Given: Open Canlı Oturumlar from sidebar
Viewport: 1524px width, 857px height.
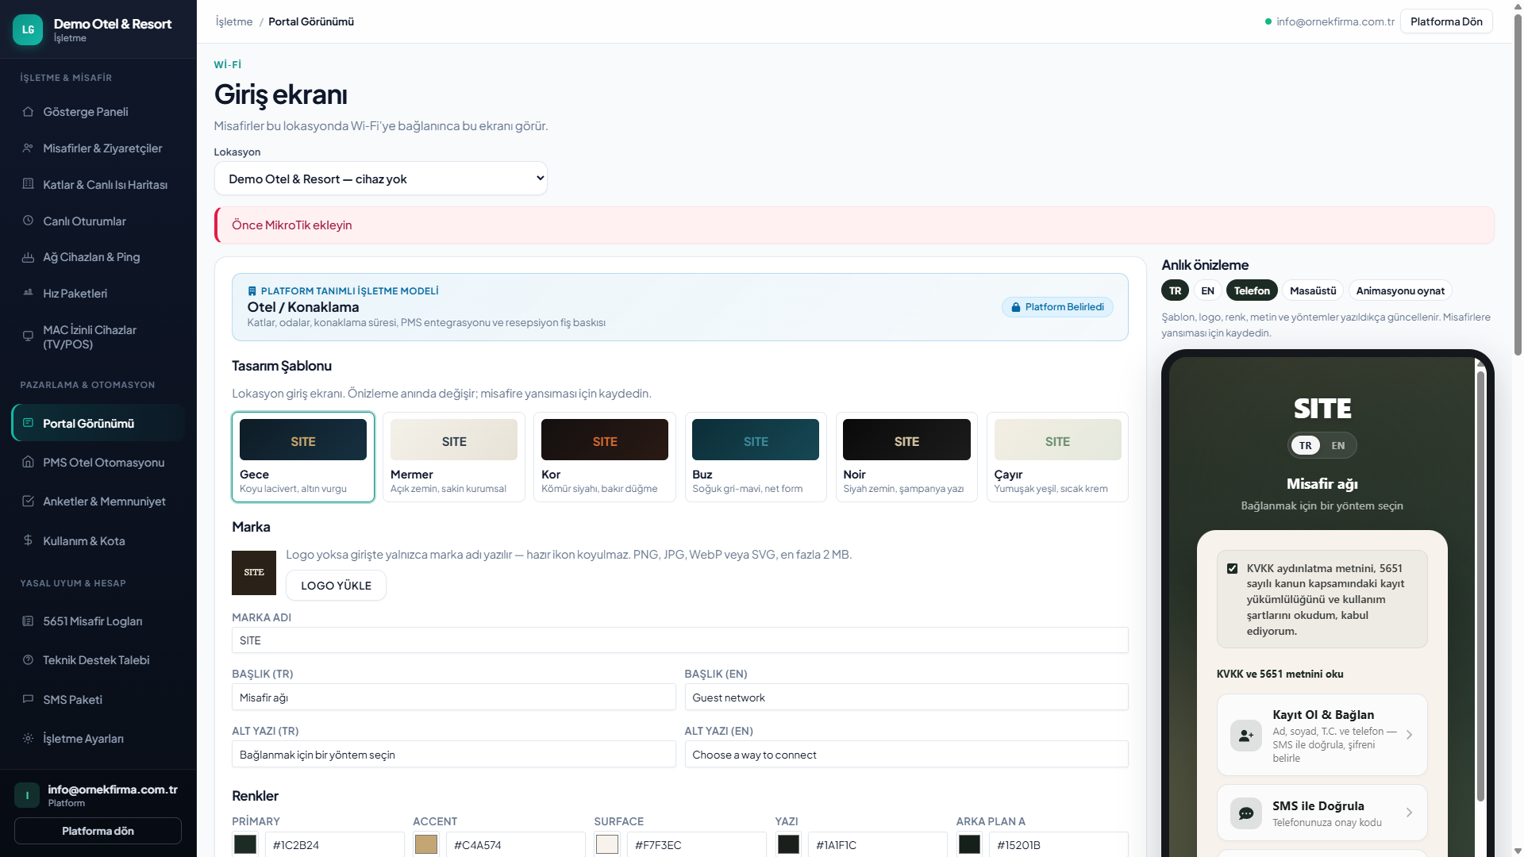Looking at the screenshot, I should (x=98, y=221).
